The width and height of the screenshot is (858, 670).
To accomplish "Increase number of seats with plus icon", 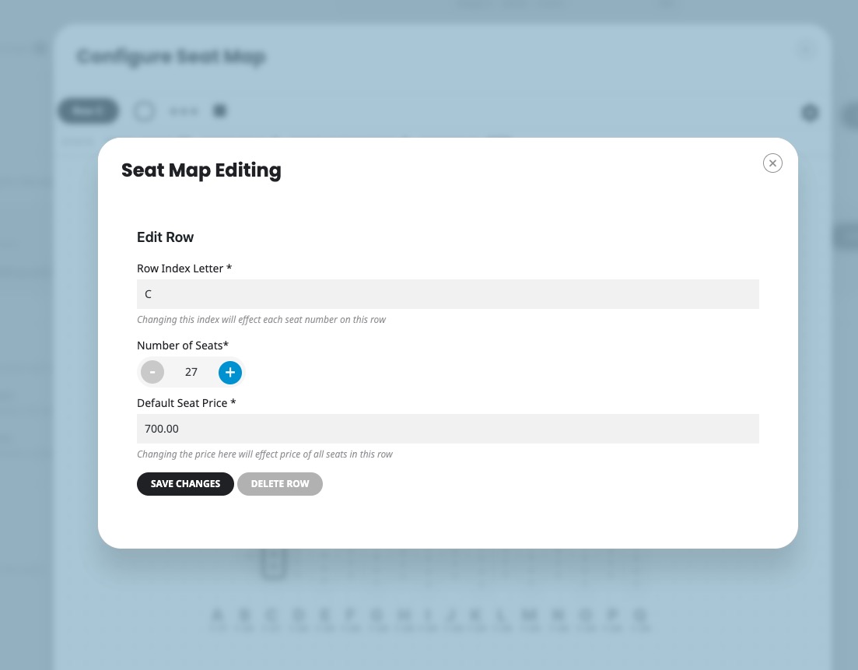I will (229, 372).
